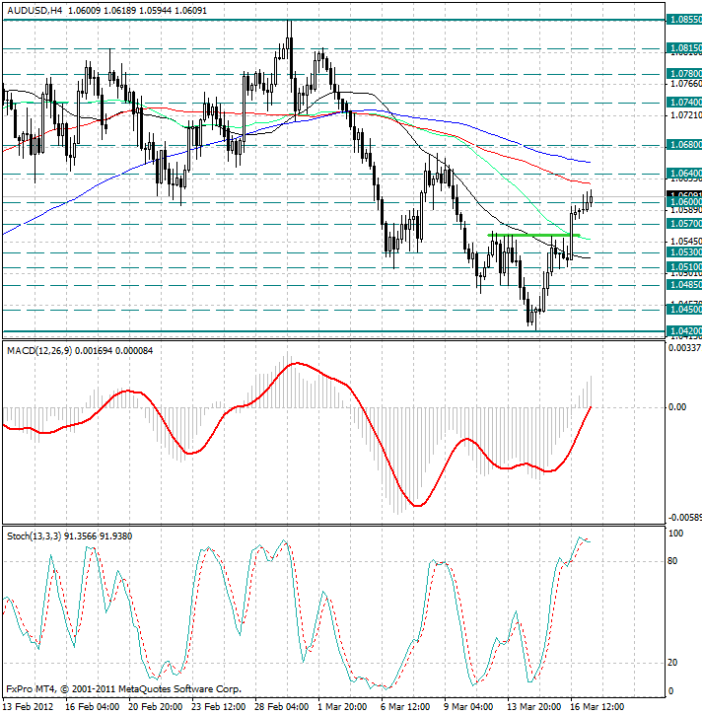Select the 1.0780 price level label
702x714 pixels.
coord(684,73)
